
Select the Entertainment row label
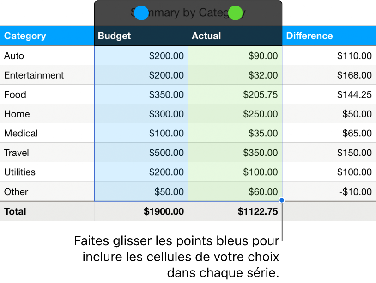tap(34, 75)
